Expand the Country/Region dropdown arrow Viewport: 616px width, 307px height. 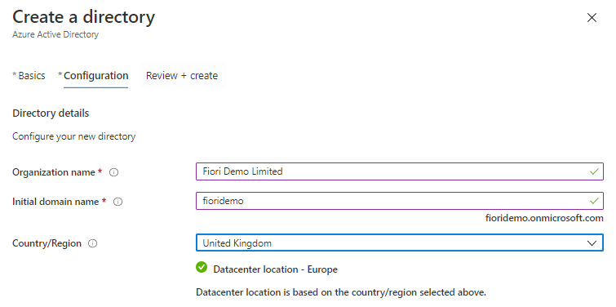pos(592,243)
